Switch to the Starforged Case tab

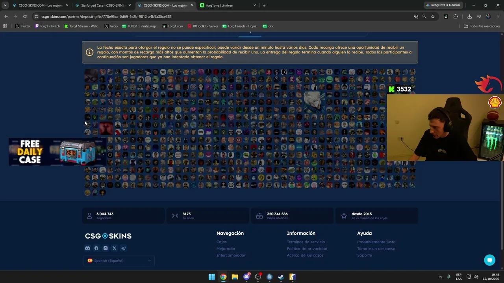point(102,5)
